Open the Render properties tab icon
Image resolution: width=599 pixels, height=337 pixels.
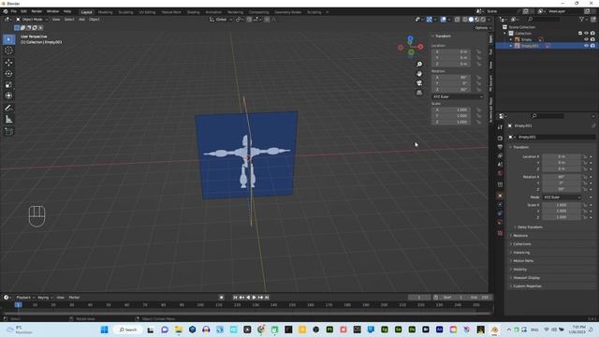(500, 138)
